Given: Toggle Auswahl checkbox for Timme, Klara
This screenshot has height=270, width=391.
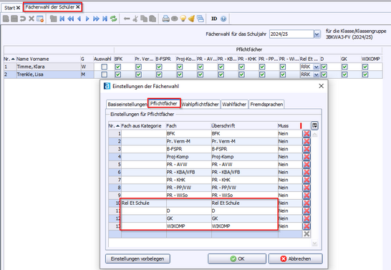Looking at the screenshot, I should click(x=105, y=67).
